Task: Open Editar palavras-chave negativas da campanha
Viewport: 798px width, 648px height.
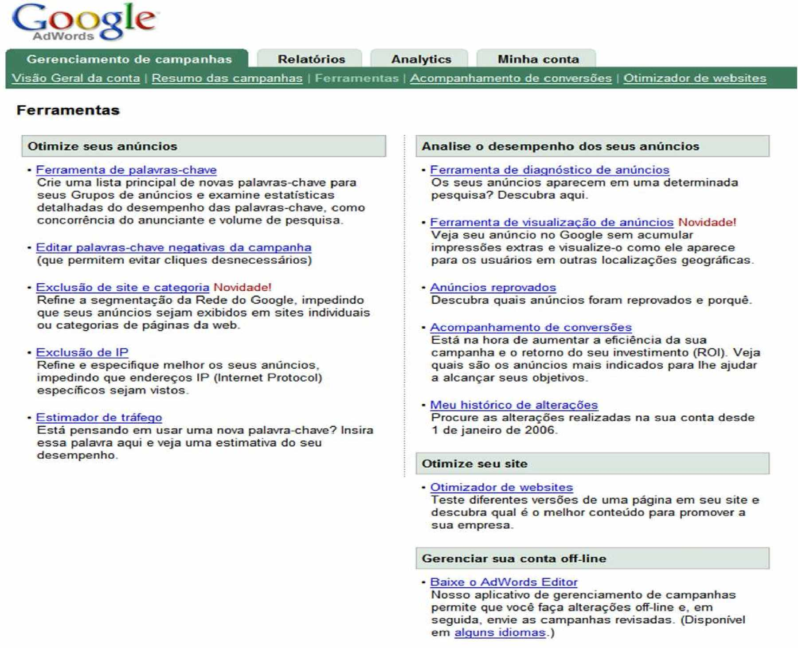Action: (174, 247)
